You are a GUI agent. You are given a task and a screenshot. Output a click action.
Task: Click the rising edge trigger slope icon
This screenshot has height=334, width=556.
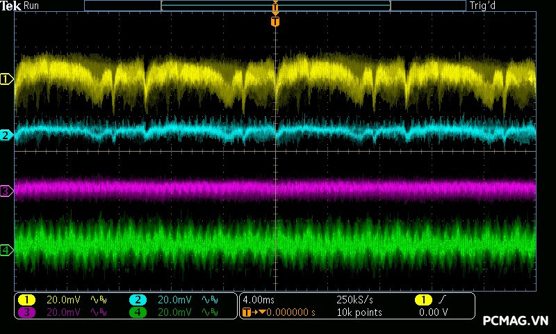pyautogui.click(x=443, y=300)
